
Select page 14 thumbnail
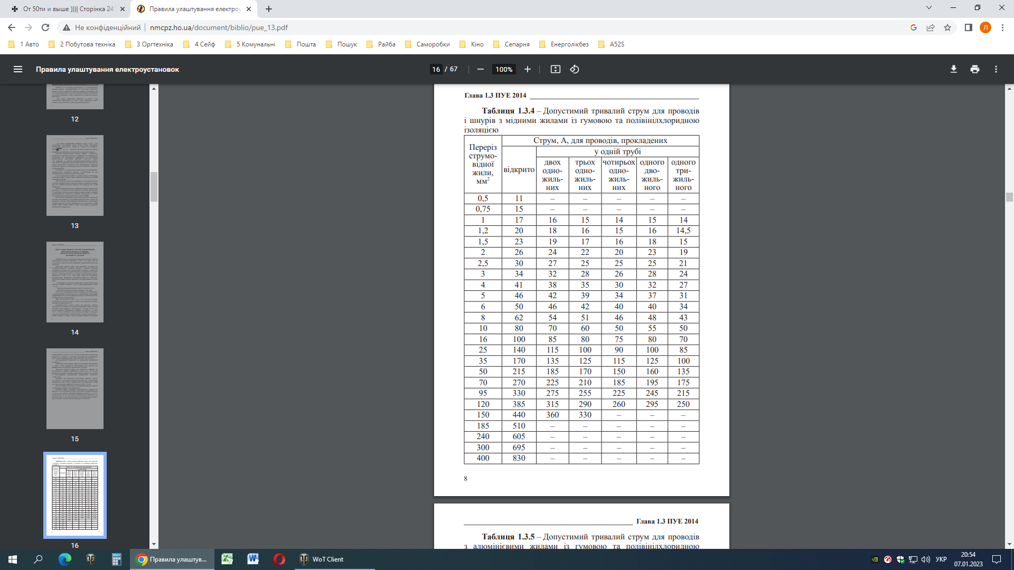[x=74, y=282]
